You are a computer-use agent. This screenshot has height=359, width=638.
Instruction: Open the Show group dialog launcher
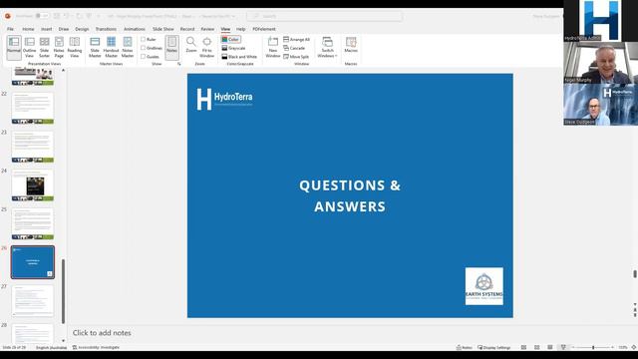pos(178,64)
